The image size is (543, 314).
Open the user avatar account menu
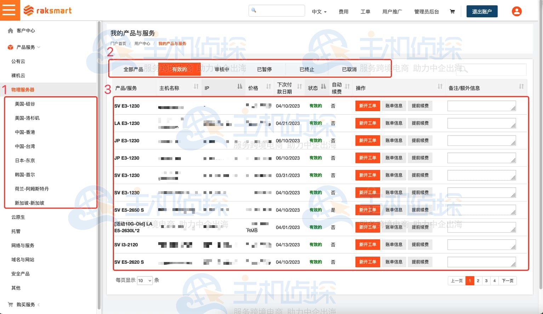pyautogui.click(x=517, y=11)
